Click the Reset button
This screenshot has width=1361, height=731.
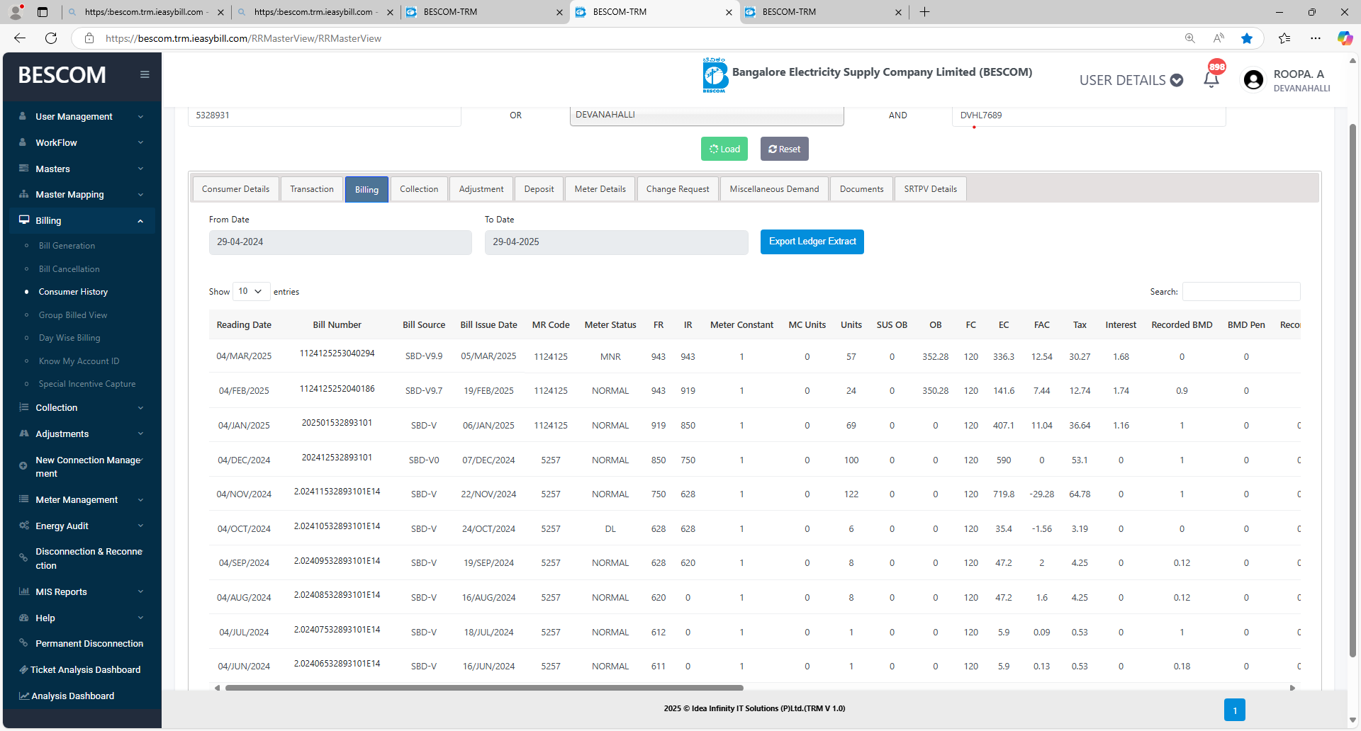pyautogui.click(x=785, y=149)
